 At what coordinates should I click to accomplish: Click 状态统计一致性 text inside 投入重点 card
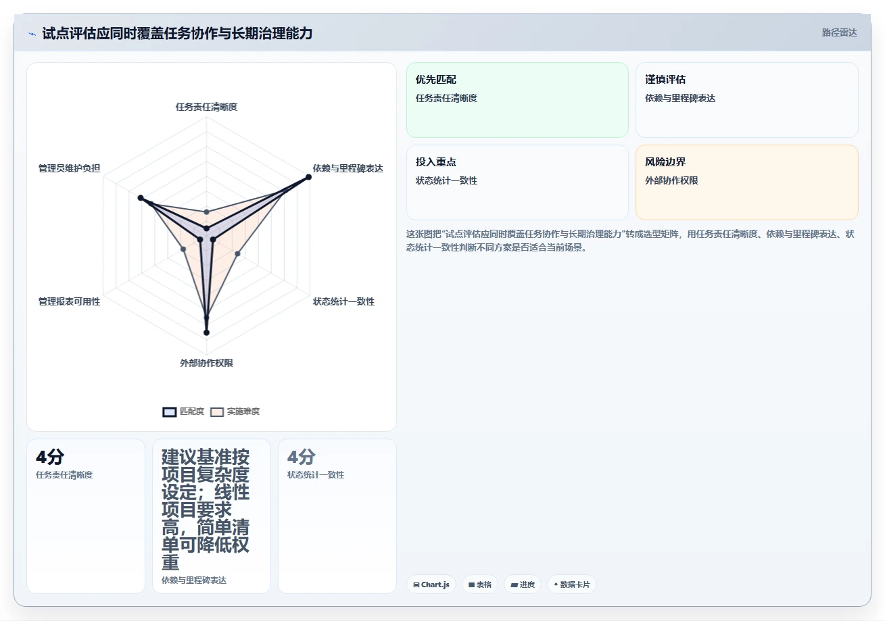(446, 180)
